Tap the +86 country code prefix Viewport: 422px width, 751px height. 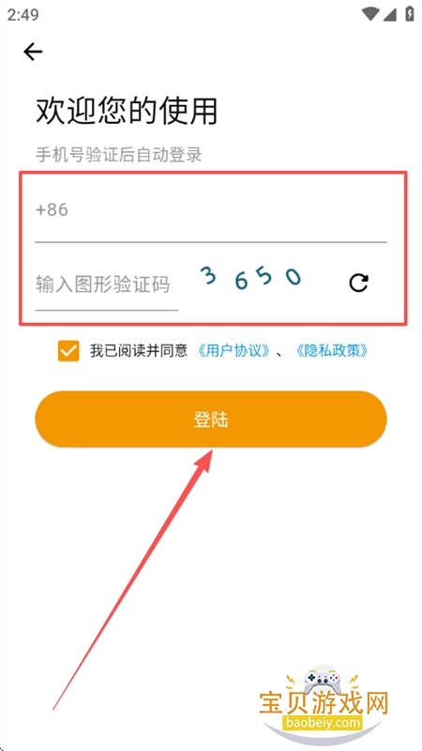52,209
